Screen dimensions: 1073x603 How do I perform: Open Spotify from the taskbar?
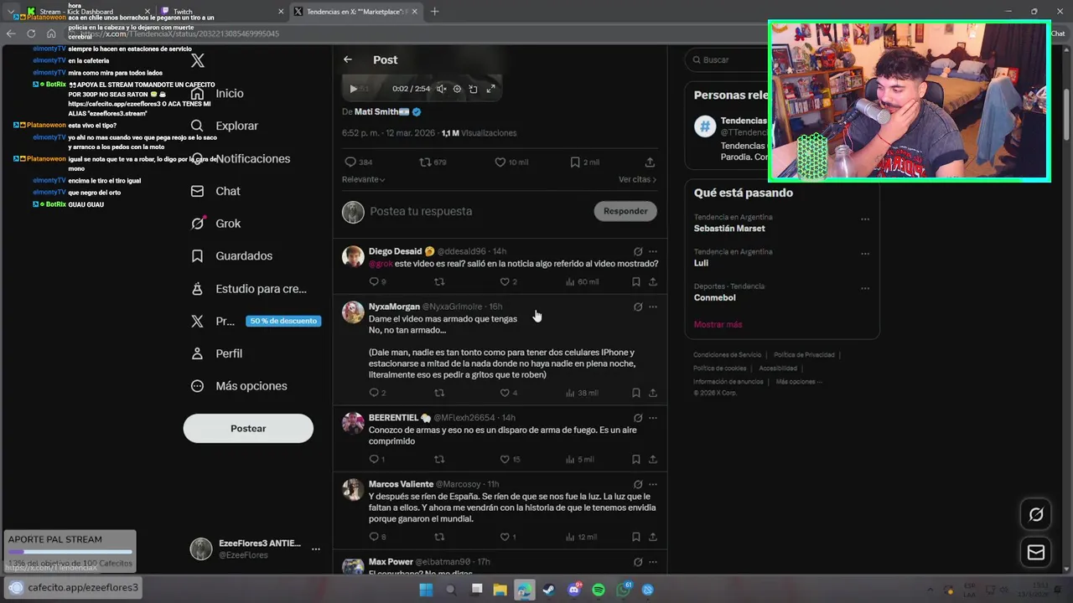tap(599, 590)
